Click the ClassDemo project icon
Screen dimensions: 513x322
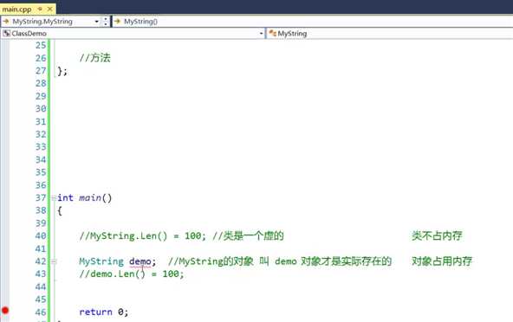click(x=6, y=34)
